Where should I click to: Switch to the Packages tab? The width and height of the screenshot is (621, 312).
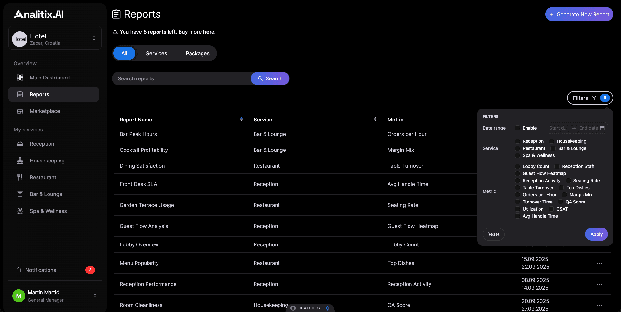(197, 53)
